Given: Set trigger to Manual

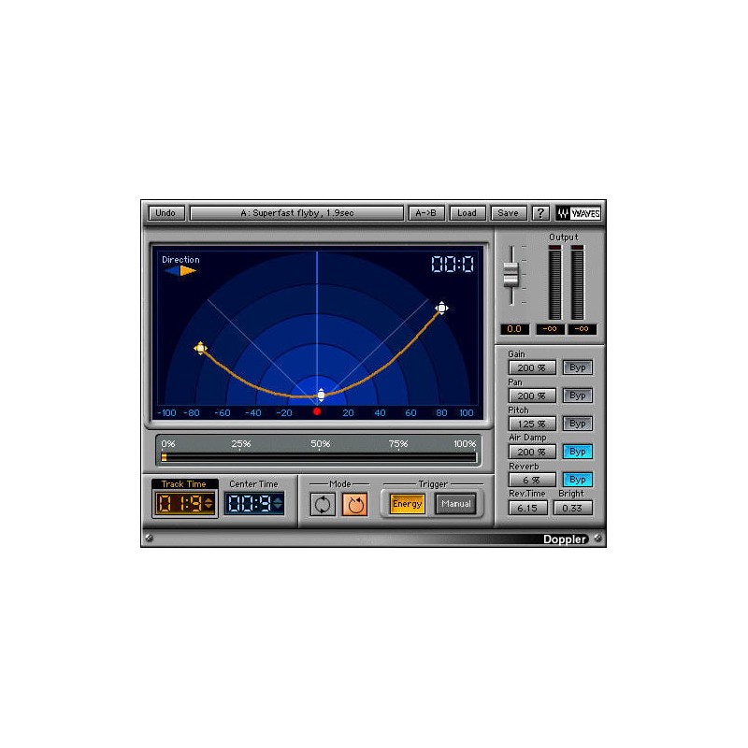Looking at the screenshot, I should (x=455, y=504).
